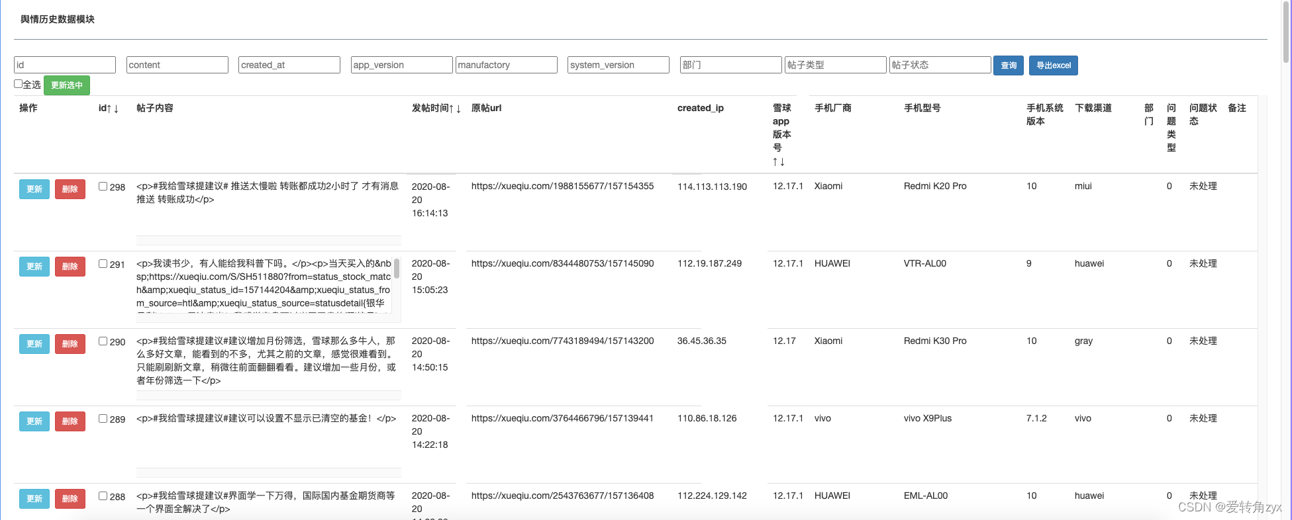Click 删除 button for row 290
This screenshot has width=1292, height=520.
coord(70,344)
